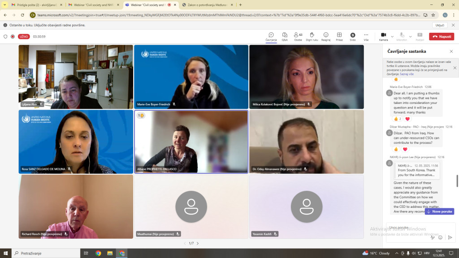Image resolution: width=459 pixels, height=258 pixels.
Task: Toggle the Kamera on or off
Action: tap(383, 36)
